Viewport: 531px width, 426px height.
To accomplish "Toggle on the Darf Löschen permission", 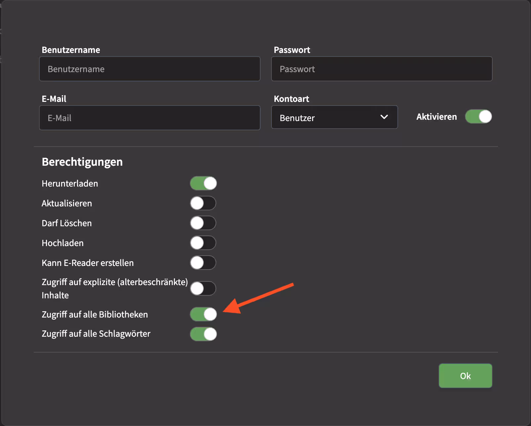I will point(203,223).
